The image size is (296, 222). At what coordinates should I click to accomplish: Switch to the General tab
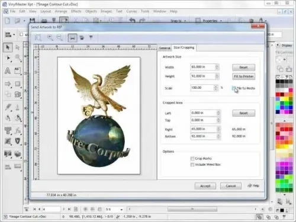tap(165, 48)
